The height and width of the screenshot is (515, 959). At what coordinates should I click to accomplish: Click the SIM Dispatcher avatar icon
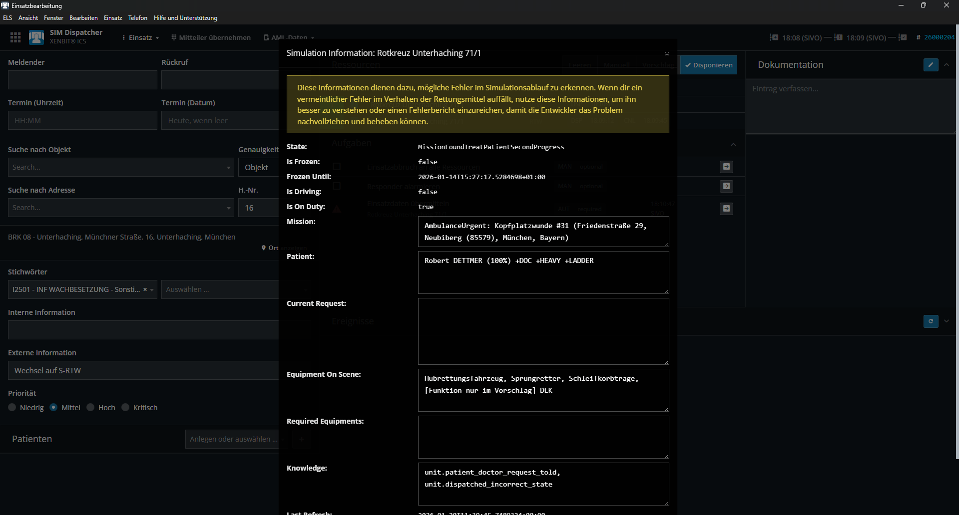point(36,37)
